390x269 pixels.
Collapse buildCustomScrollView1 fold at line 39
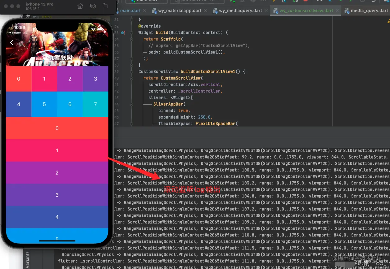tap(131, 72)
